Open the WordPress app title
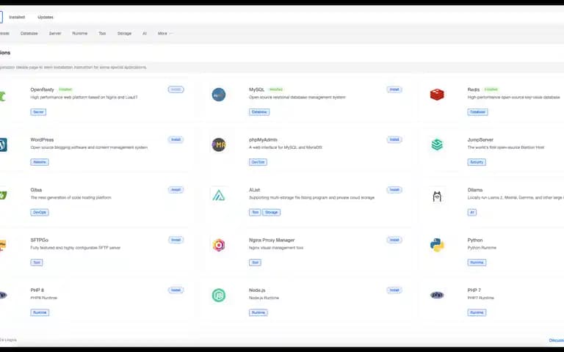This screenshot has height=352, width=564. (42, 140)
